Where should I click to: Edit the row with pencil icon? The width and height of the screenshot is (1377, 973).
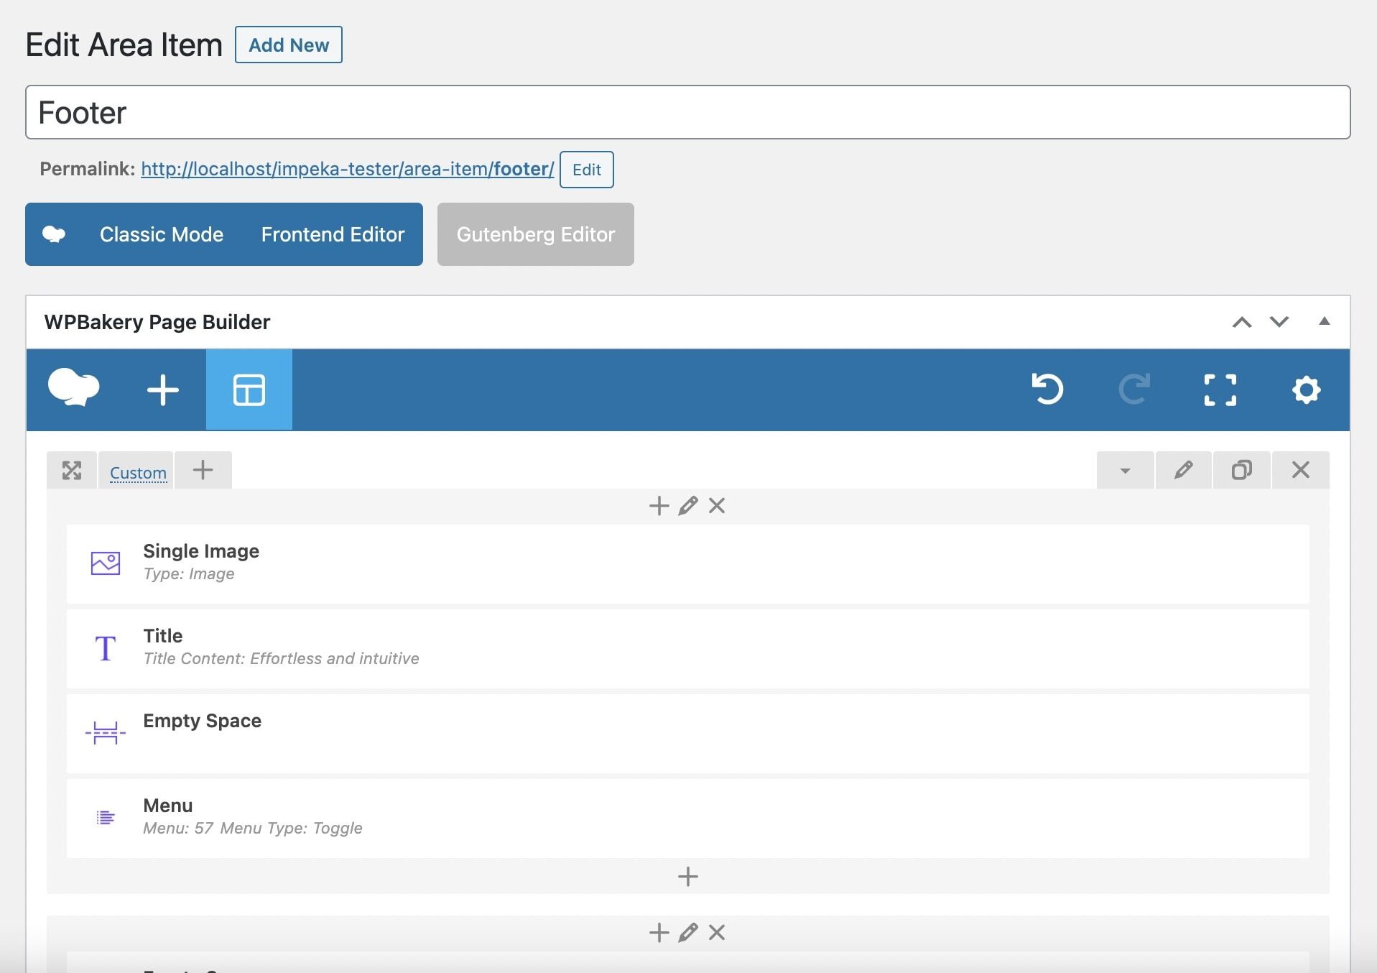pos(1184,470)
